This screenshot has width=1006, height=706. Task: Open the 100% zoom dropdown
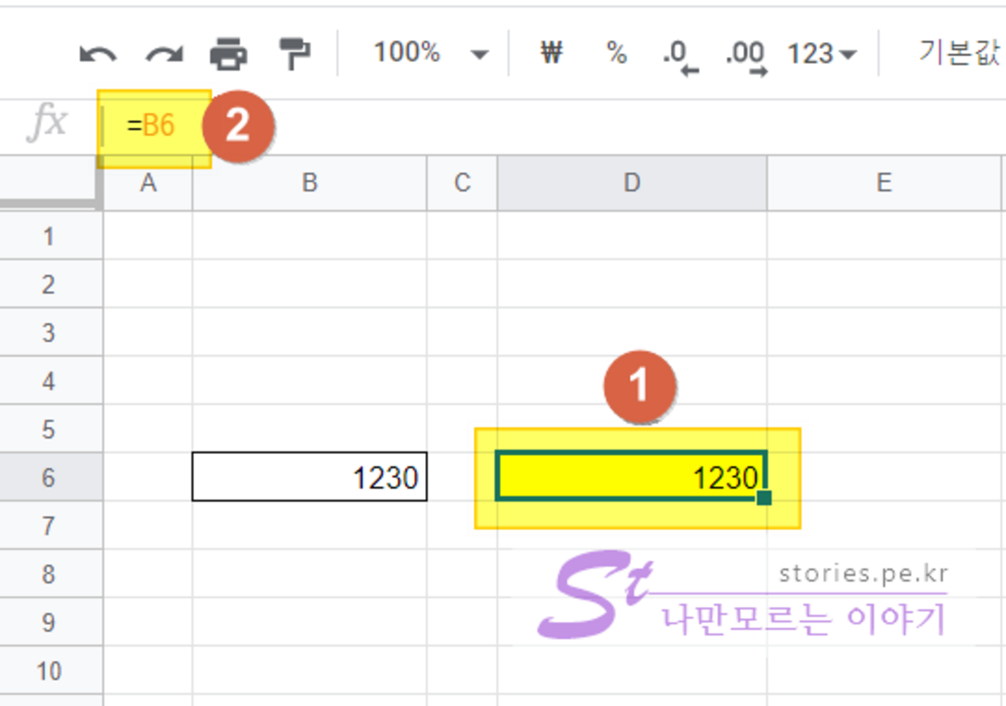430,54
